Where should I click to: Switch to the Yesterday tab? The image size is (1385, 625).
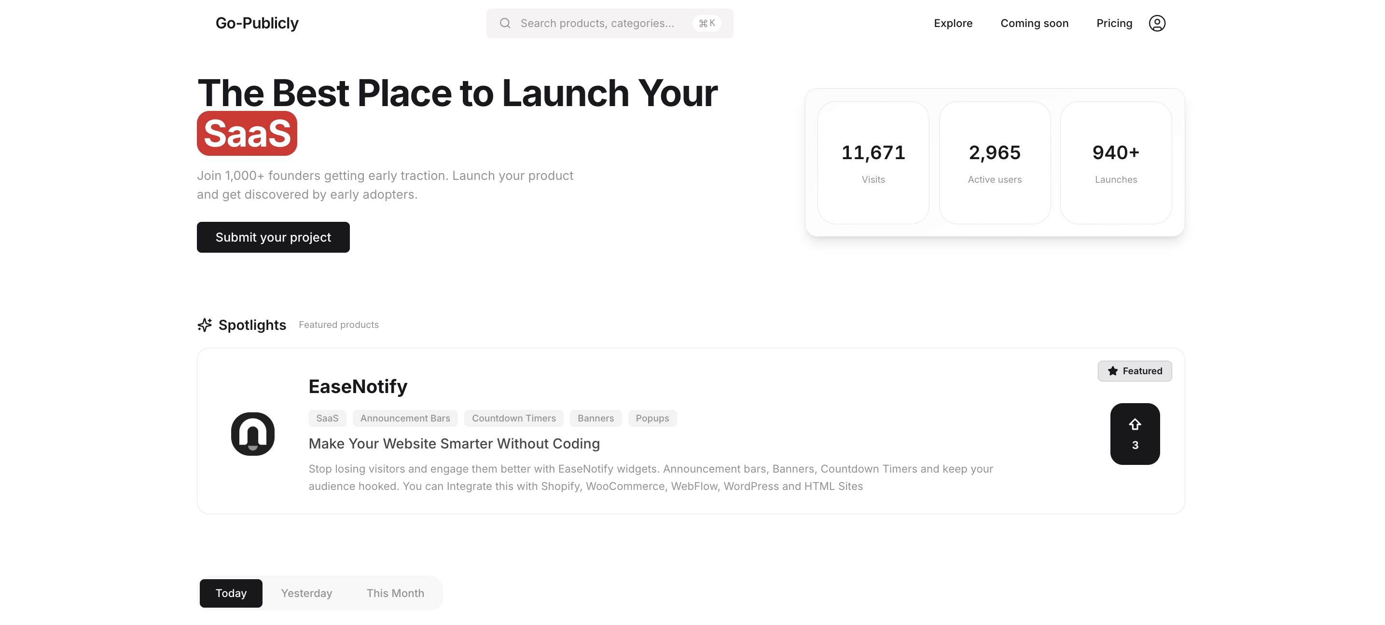(306, 593)
